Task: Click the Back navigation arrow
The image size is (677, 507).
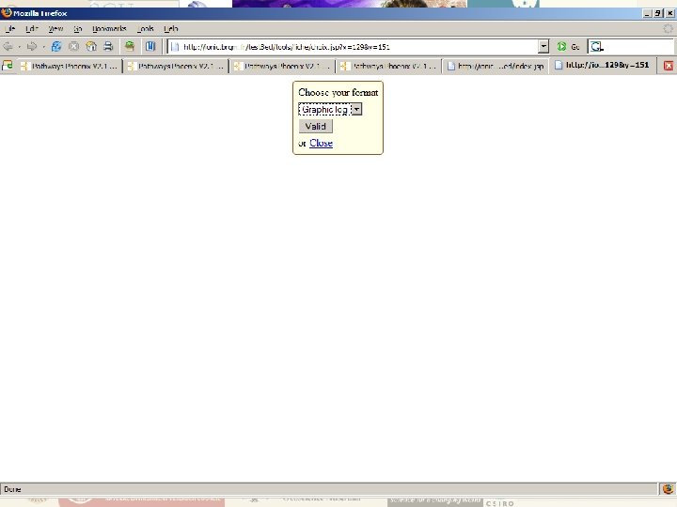Action: pyautogui.click(x=8, y=47)
